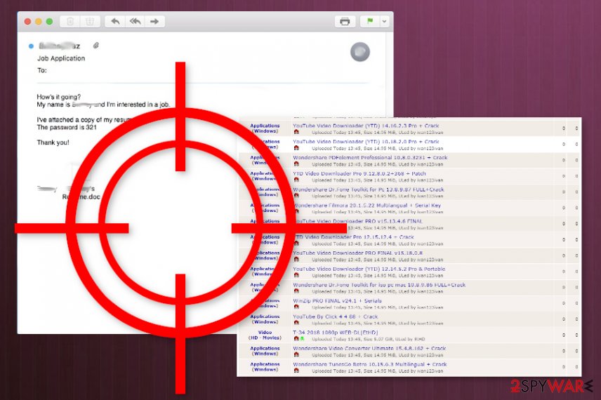Click magnet icon for Wondershare PDFelement Professional row
The height and width of the screenshot is (400, 601).
(296, 164)
